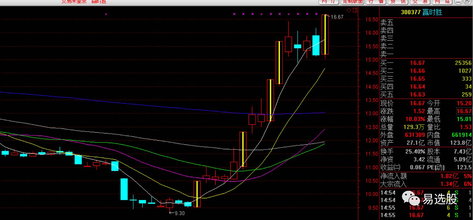The height and width of the screenshot is (220, 473).
Task: Click 涨跌 value 1.52
Action: 419,111
